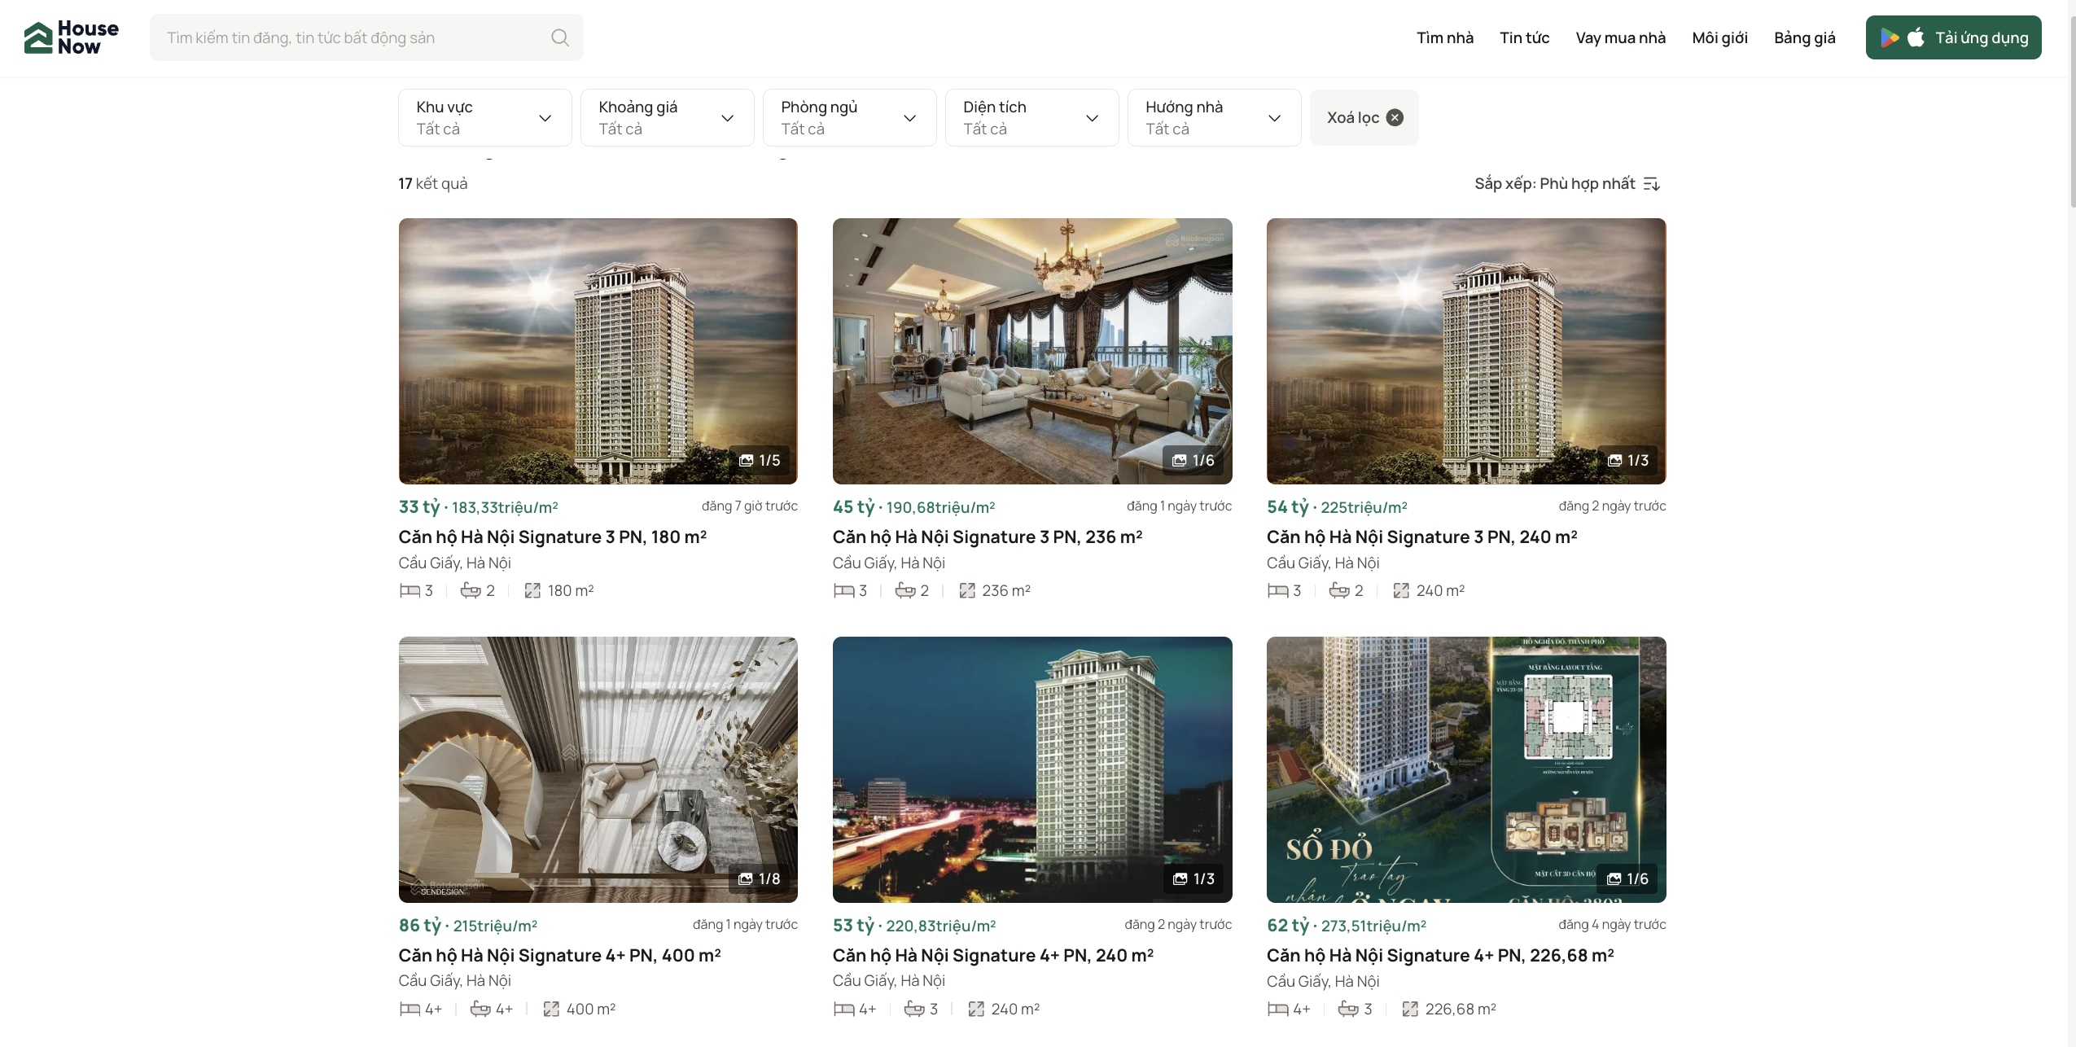Image resolution: width=2076 pixels, height=1047 pixels.
Task: Expand the Khoảng giá filter dropdown
Action: pyautogui.click(x=667, y=117)
